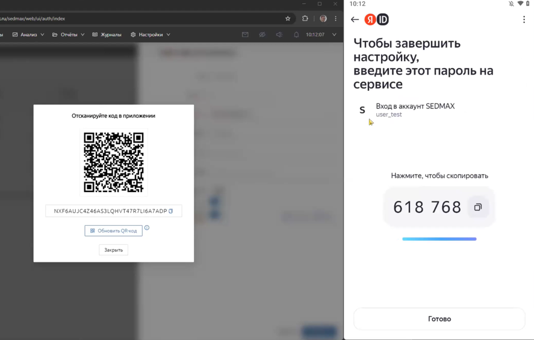The width and height of the screenshot is (534, 340).
Task: Click the browser address bar URL
Action: (33, 19)
